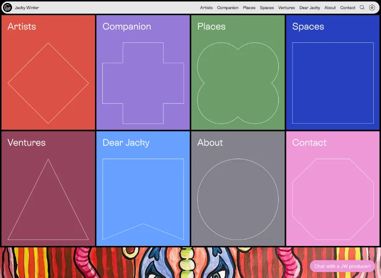Click the banner shape in Dear Jacky tile
The height and width of the screenshot is (278, 381).
143,199
